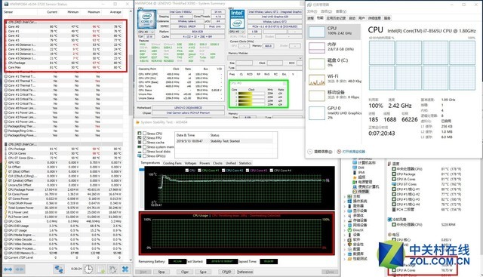Click the HWiNFO navigate-left arrows icon
Viewport: 483px width, 277px height.
(8, 269)
